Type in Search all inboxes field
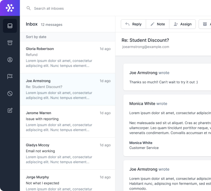211x191 pixels. point(67,8)
